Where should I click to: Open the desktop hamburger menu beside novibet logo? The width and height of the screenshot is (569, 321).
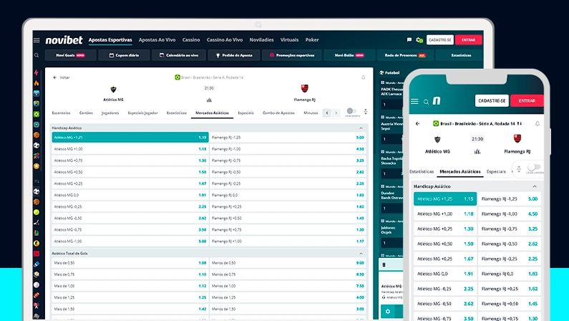point(37,40)
